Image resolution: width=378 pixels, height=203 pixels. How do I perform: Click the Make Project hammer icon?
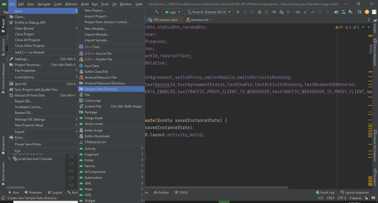(x=157, y=12)
